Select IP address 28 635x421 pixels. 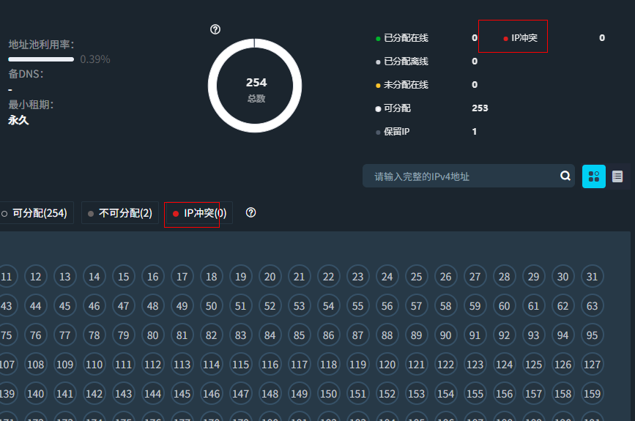[504, 277]
